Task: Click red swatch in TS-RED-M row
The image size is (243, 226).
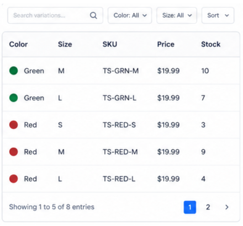Action: click(x=14, y=152)
